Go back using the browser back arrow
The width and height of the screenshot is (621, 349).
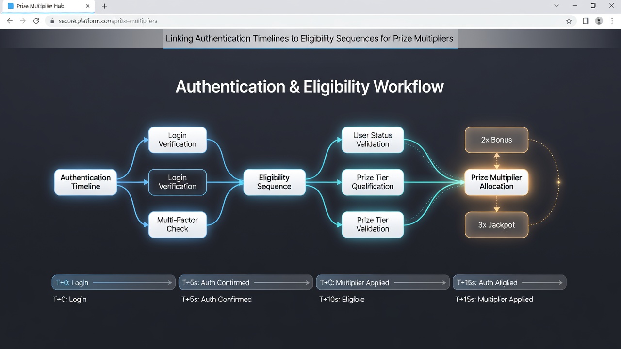10,21
